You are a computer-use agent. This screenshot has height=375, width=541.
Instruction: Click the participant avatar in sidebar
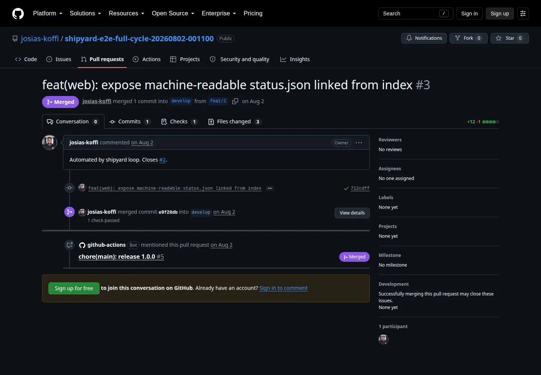click(384, 339)
